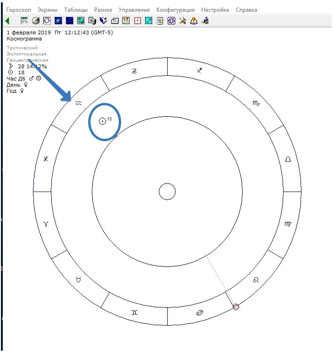Viewport: 334px width, 353px height.
Task: Click the Gemini sign glyph
Action: coord(135,313)
